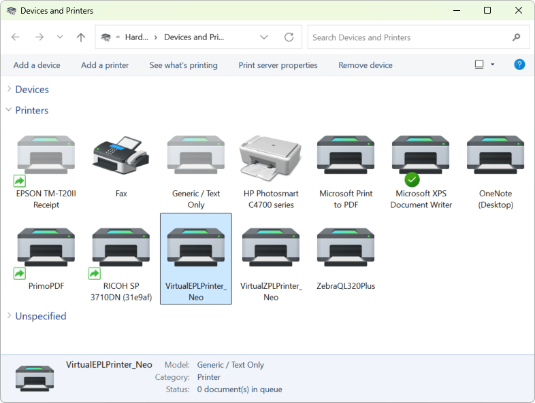Click the change view layout icon
The height and width of the screenshot is (403, 535).
coord(479,65)
